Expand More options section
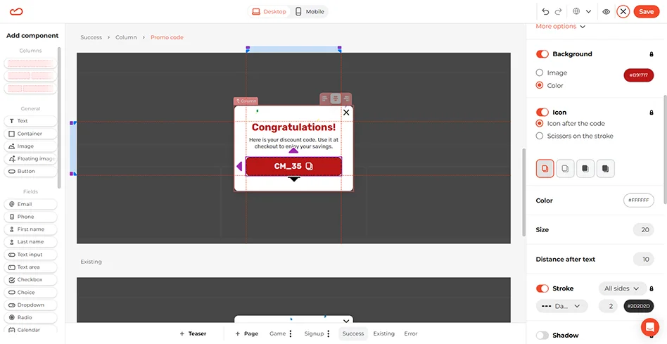Screen dimensions: 667x344 tap(560, 27)
